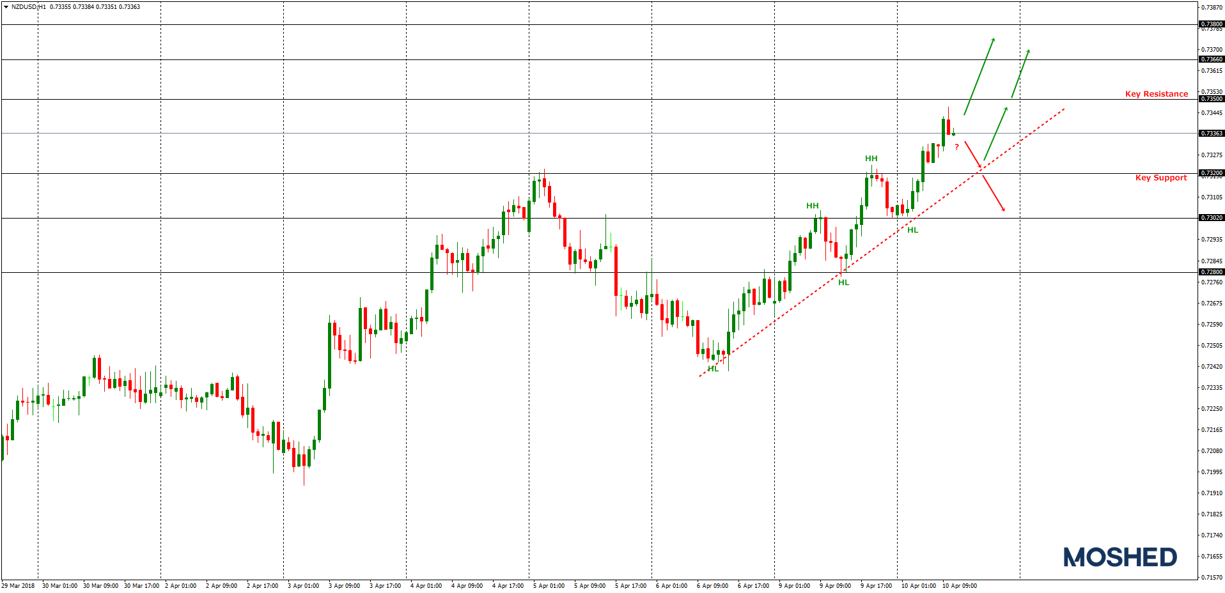Click the 5 Apr 01:00 time label
The image size is (1225, 593).
point(549,586)
